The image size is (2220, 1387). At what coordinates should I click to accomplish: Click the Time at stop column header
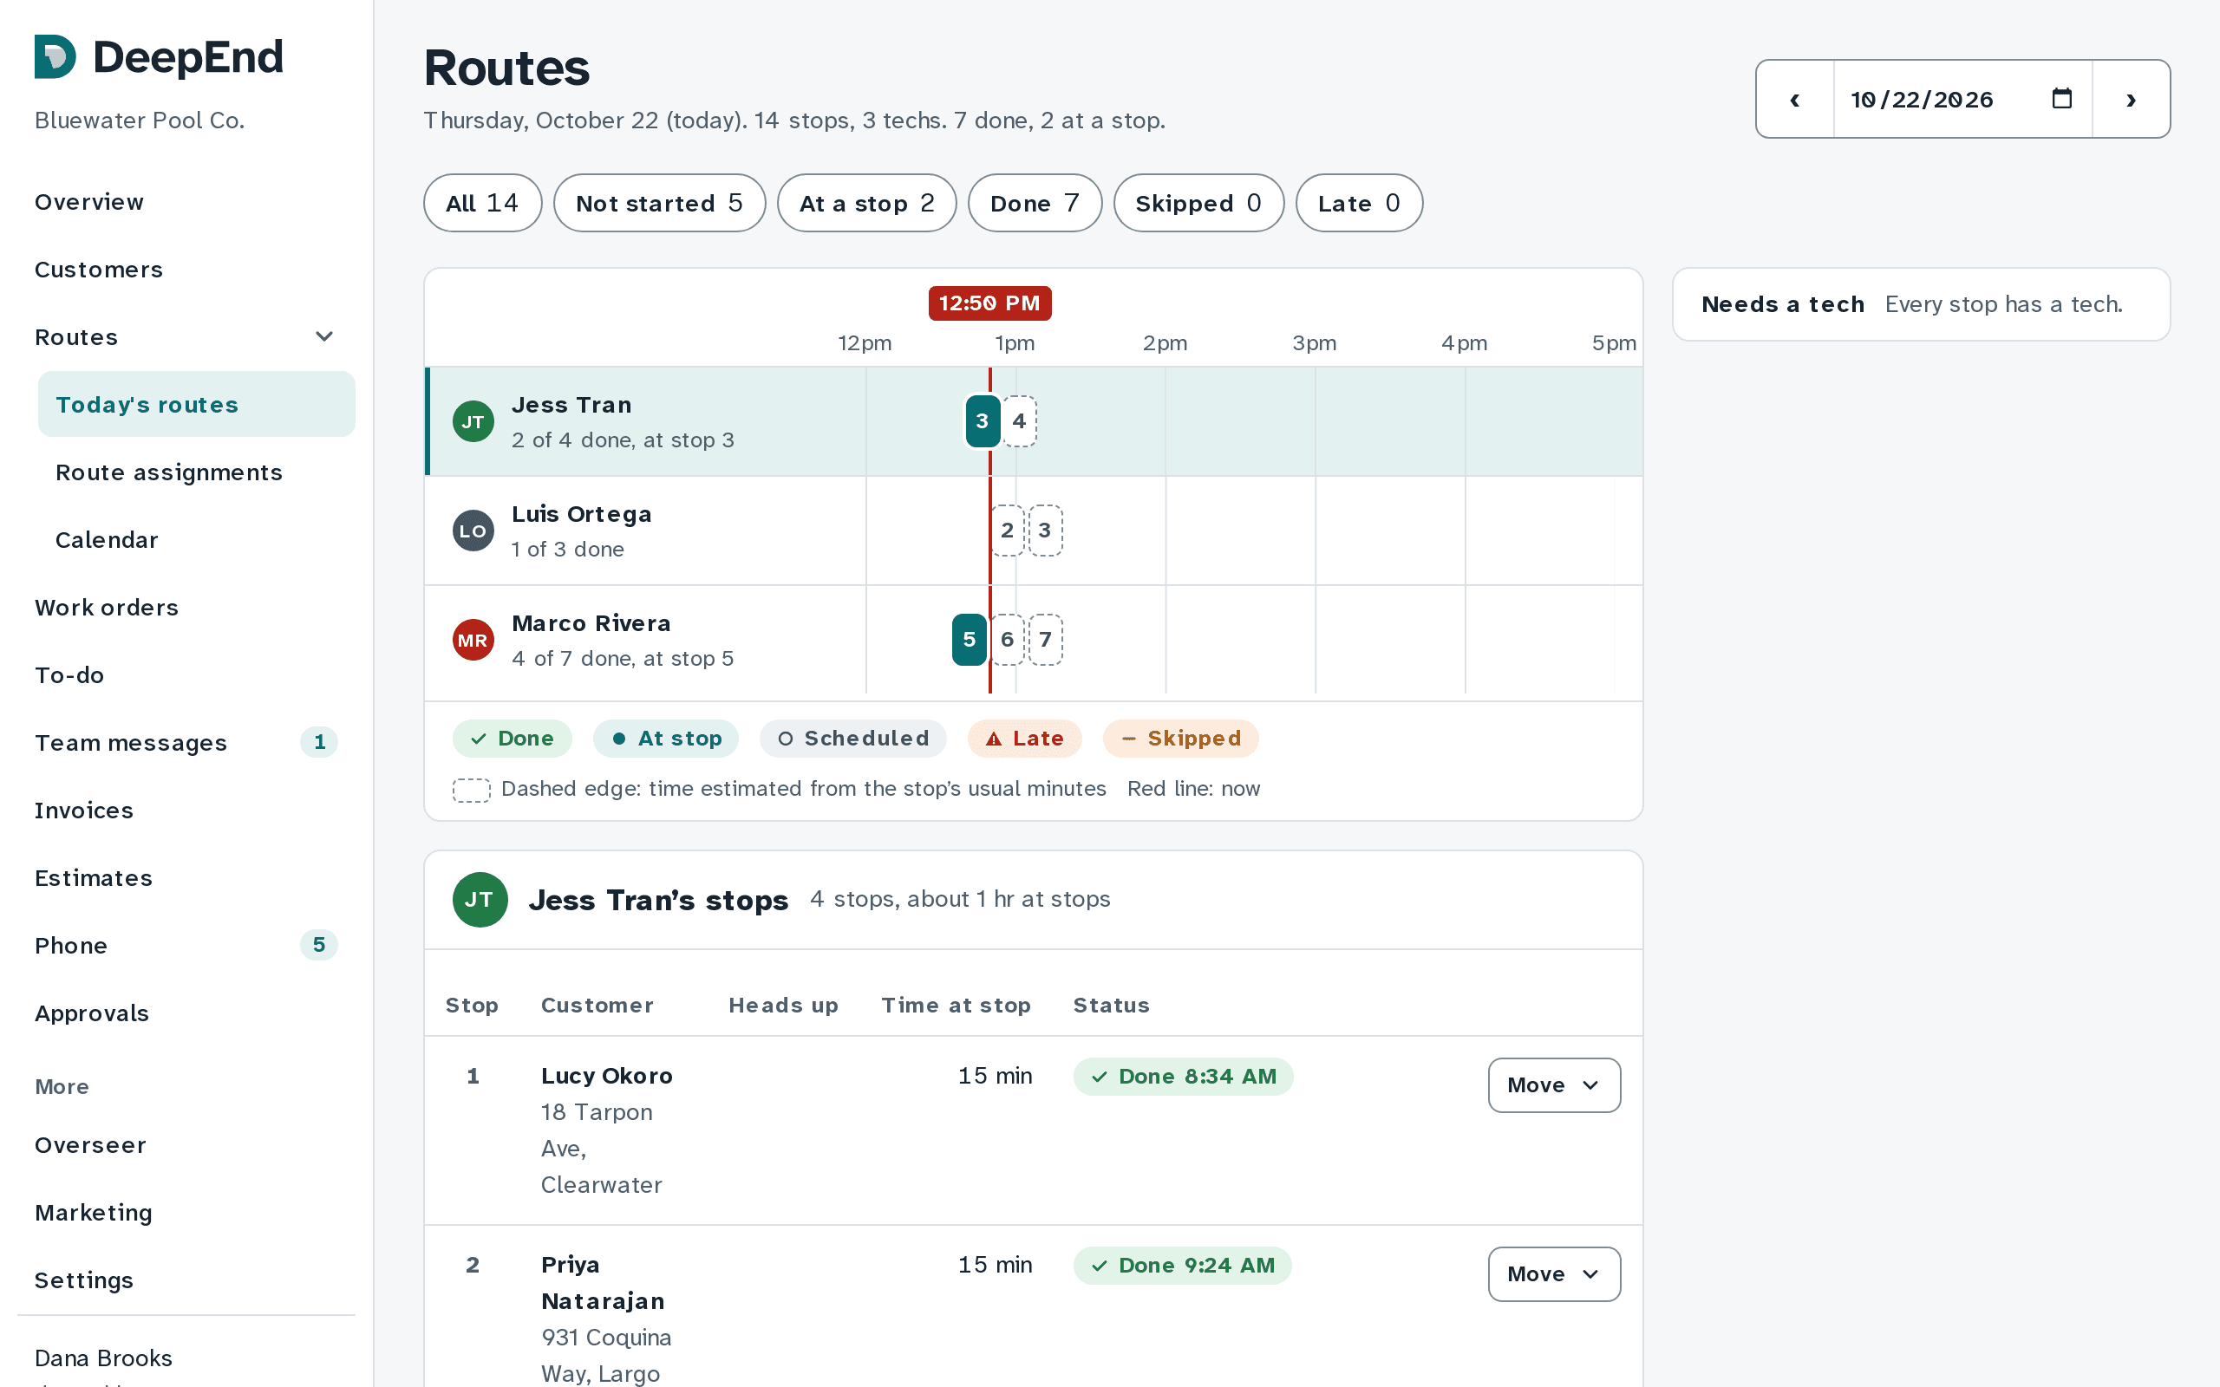pyautogui.click(x=956, y=1006)
